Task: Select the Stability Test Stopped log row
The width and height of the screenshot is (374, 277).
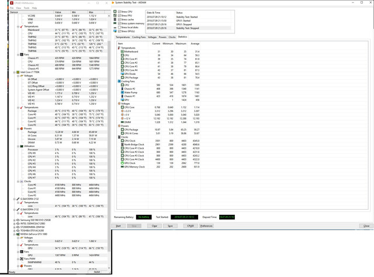Action: click(x=188, y=28)
